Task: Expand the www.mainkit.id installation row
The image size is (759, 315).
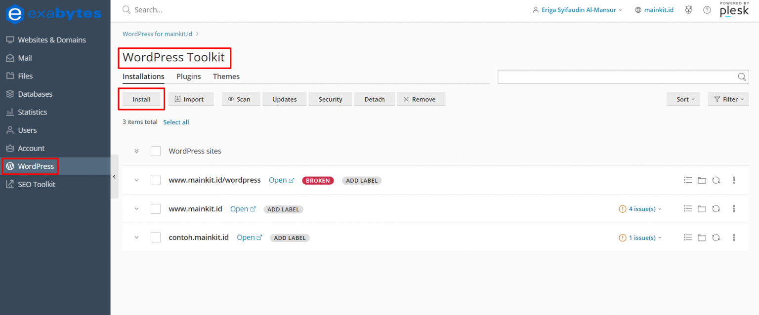Action: coord(136,208)
